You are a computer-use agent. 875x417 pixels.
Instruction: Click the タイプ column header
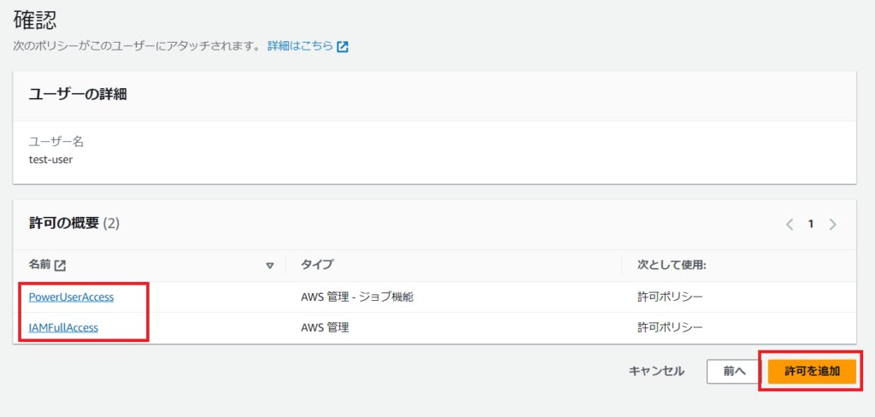click(x=317, y=266)
